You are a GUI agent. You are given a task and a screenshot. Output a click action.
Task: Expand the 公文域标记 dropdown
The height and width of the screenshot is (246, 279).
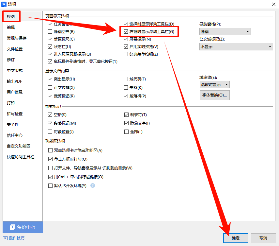236,46
